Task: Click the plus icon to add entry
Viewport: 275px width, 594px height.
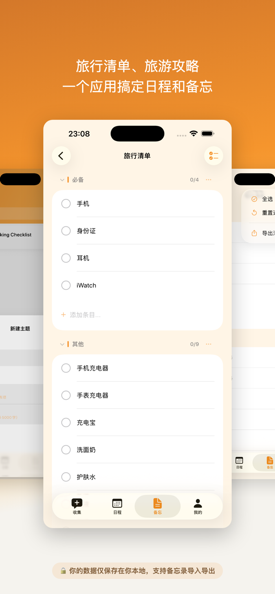Action: 63,315
